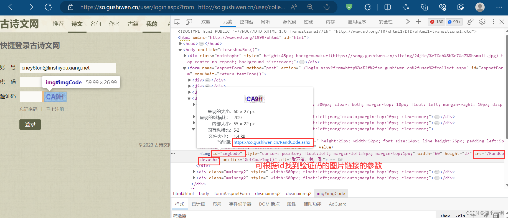The image size is (508, 218).
Task: Toggle split screen view
Action: [388, 7]
